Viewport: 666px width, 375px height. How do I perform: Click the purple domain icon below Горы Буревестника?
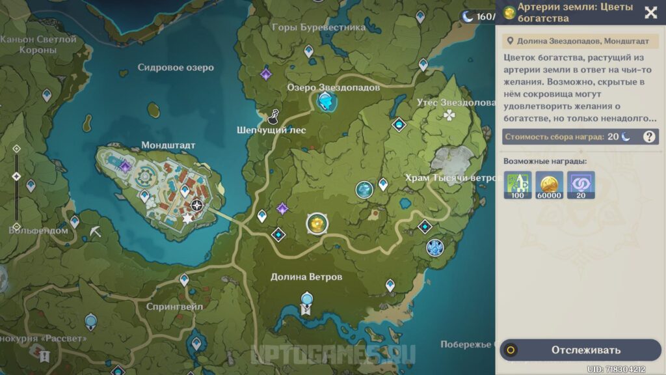[265, 74]
